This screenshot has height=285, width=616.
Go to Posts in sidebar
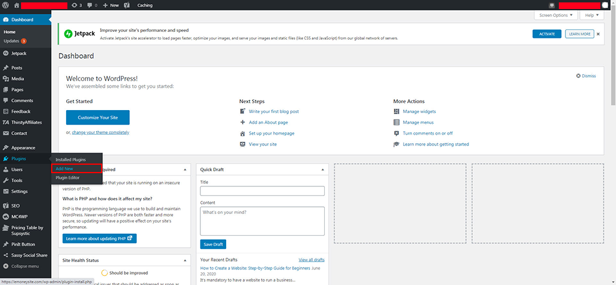pyautogui.click(x=25, y=68)
